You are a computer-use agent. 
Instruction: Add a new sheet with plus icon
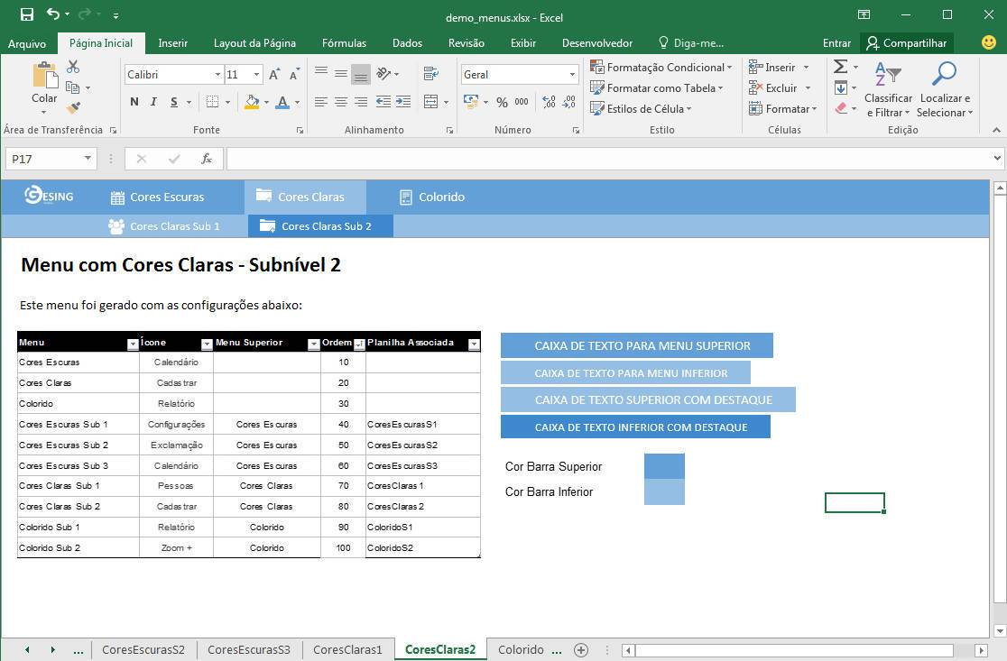[581, 649]
